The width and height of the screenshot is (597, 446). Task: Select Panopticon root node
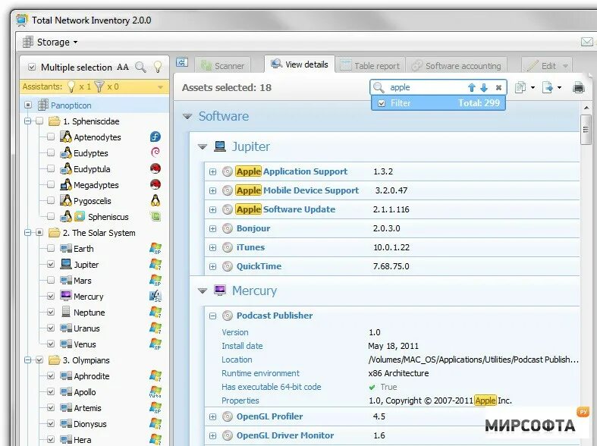click(x=71, y=105)
